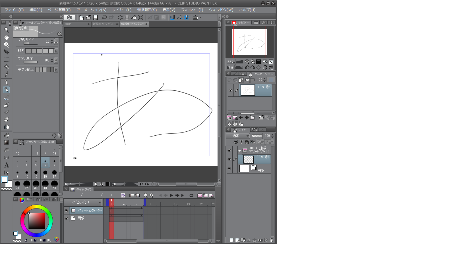
Task: Open the フィルター(I) menu
Action: [x=192, y=10]
